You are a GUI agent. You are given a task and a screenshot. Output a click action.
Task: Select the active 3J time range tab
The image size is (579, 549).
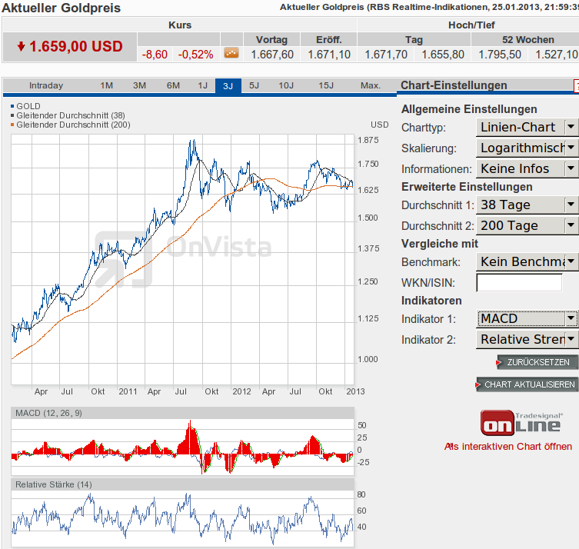point(228,86)
